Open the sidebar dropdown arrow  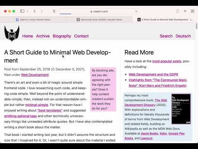(x=28, y=11)
